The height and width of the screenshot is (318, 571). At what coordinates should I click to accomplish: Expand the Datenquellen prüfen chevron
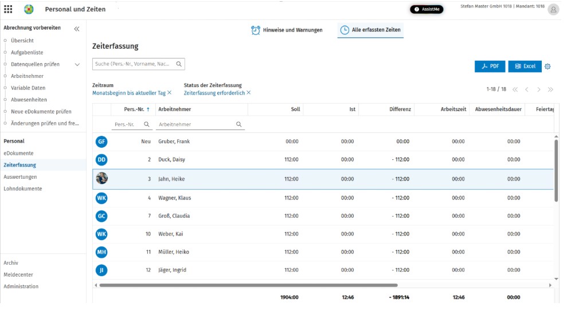pyautogui.click(x=77, y=64)
